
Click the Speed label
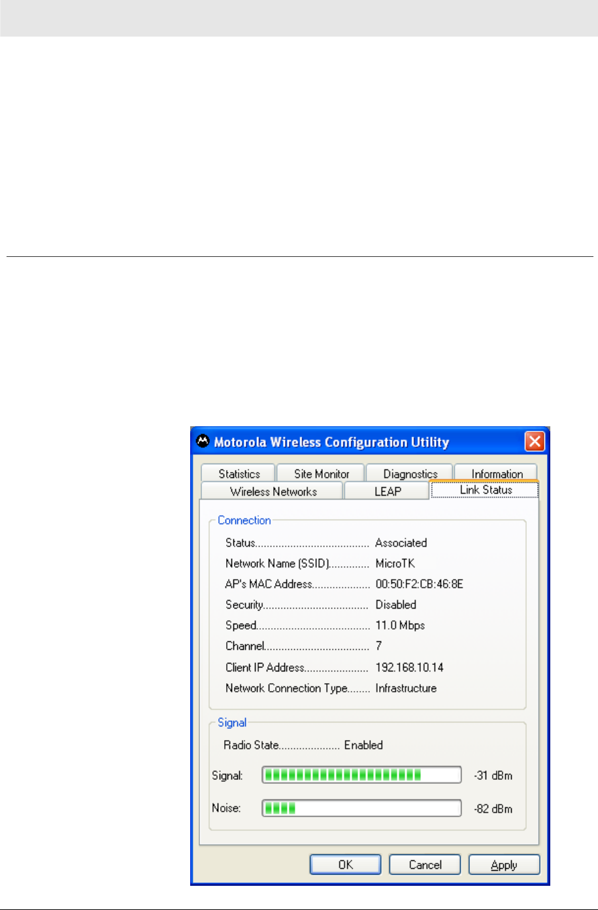click(241, 625)
